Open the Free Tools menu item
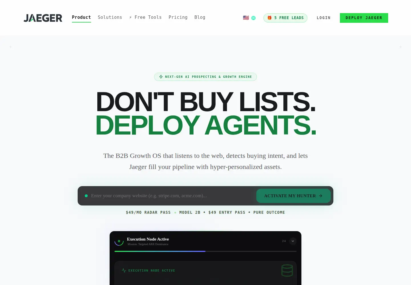The height and width of the screenshot is (285, 411). pos(145,17)
